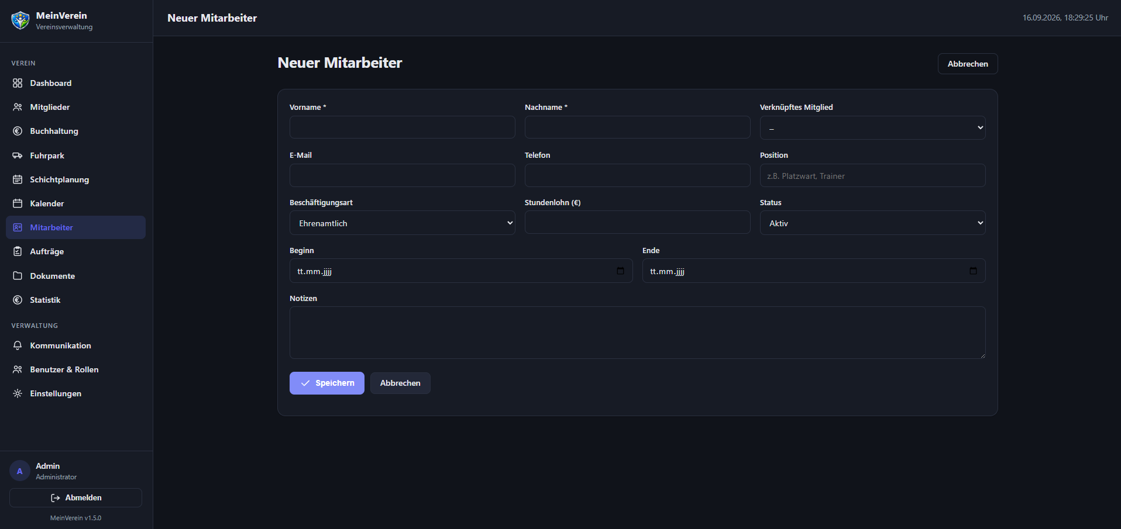Image resolution: width=1121 pixels, height=529 pixels.
Task: Click the MeinVerein v1.5.0 version text
Action: pyautogui.click(x=75, y=518)
